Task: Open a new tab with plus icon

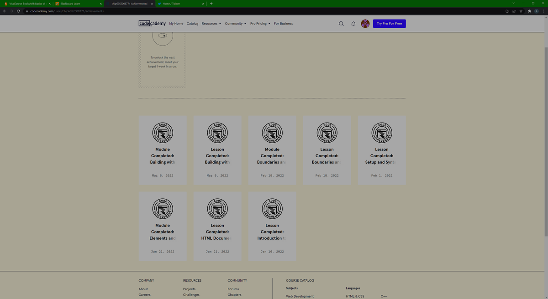Action: 211,3
